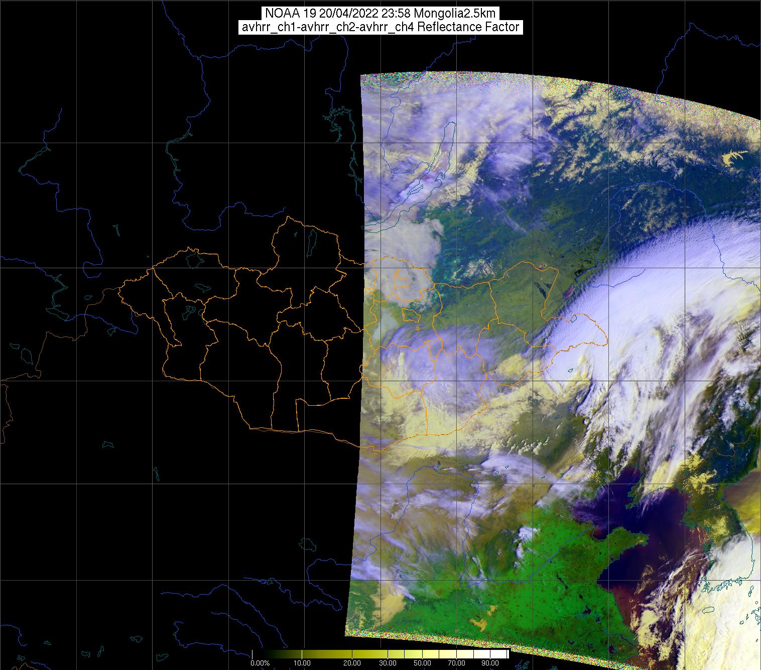Click the 0.00% label on the color scale

[260, 663]
